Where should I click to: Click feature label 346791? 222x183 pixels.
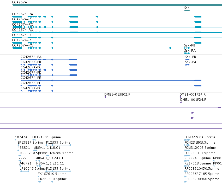click(25, 163)
